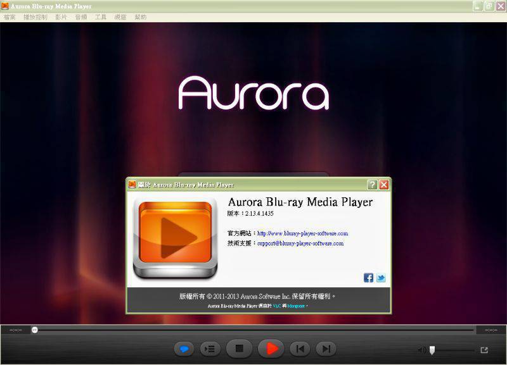Open the 工具 (Tools) menu
Screen dimensions: 507x365
[101, 17]
